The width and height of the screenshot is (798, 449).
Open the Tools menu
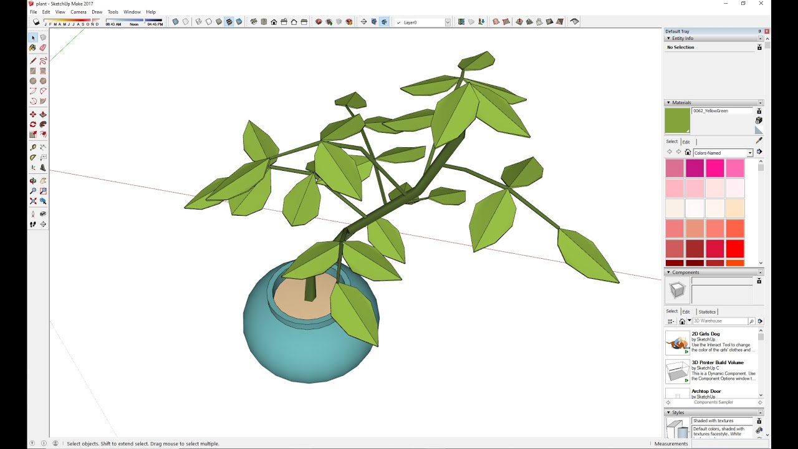click(113, 12)
